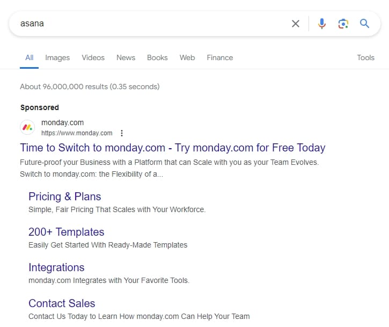
Task: Open the Tools options
Action: 365,57
